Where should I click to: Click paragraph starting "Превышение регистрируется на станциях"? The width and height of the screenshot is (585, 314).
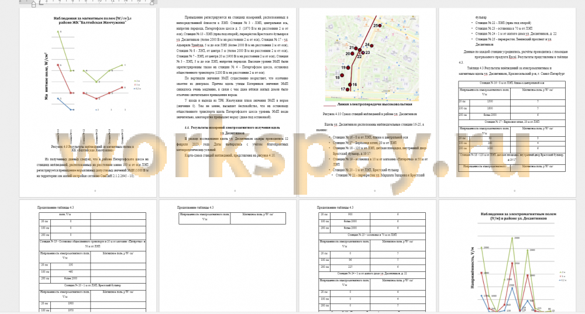click(232, 45)
